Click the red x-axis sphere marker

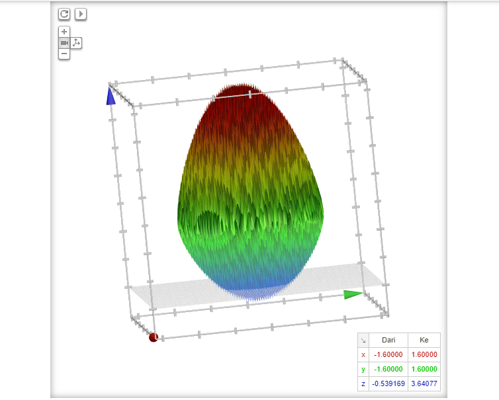tap(154, 337)
